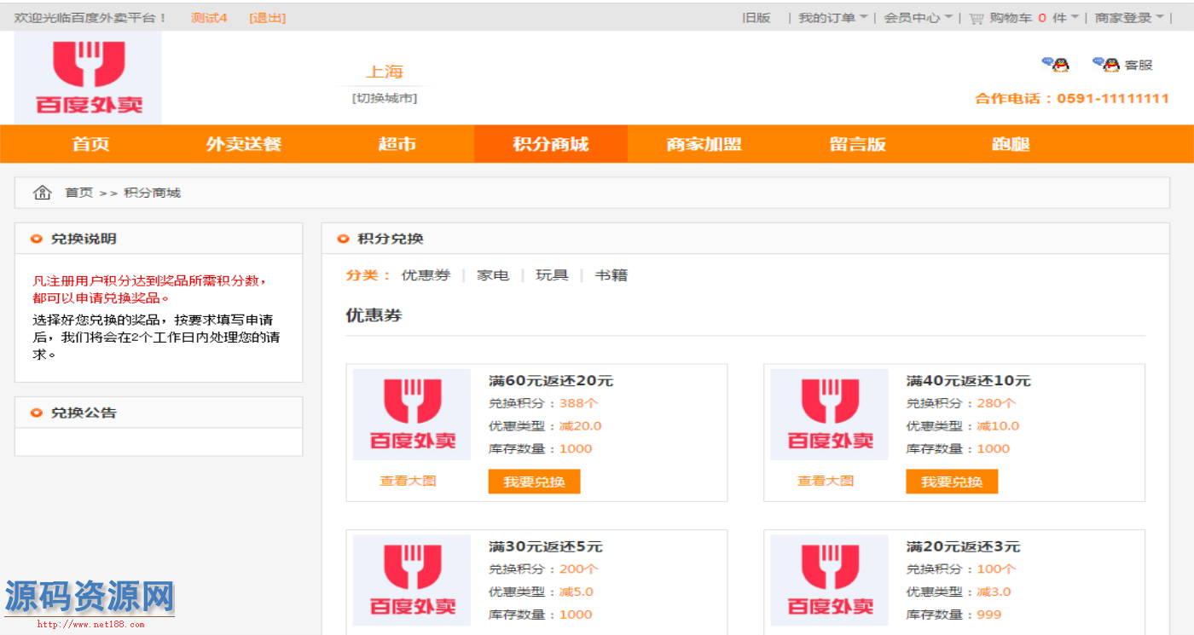Screen dimensions: 1194x635
Task: Click the 减3.0 discount value
Action: tap(994, 592)
